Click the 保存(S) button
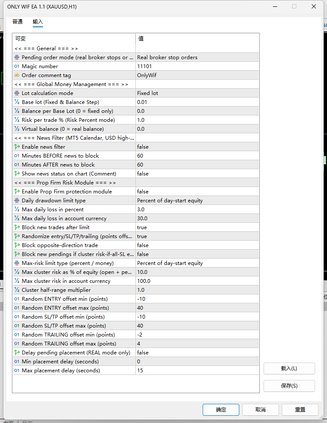 (289, 386)
